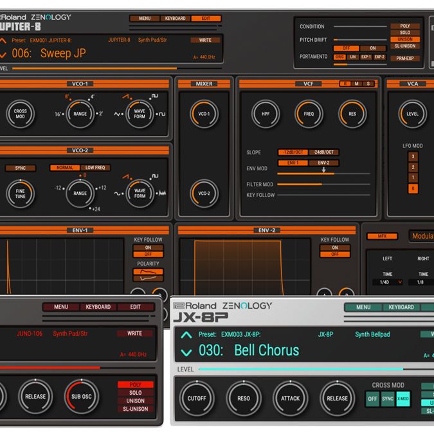Image resolution: width=434 pixels, height=434 pixels.
Task: Adjust the JUPITER-8 LEVEL slider
Action: 117,68
